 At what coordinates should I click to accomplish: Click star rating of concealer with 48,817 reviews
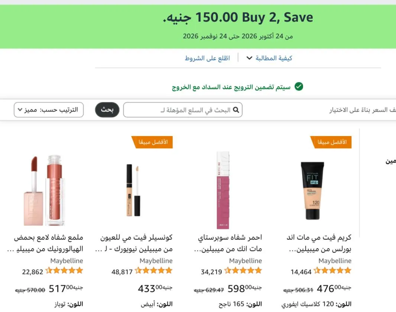[153, 271]
